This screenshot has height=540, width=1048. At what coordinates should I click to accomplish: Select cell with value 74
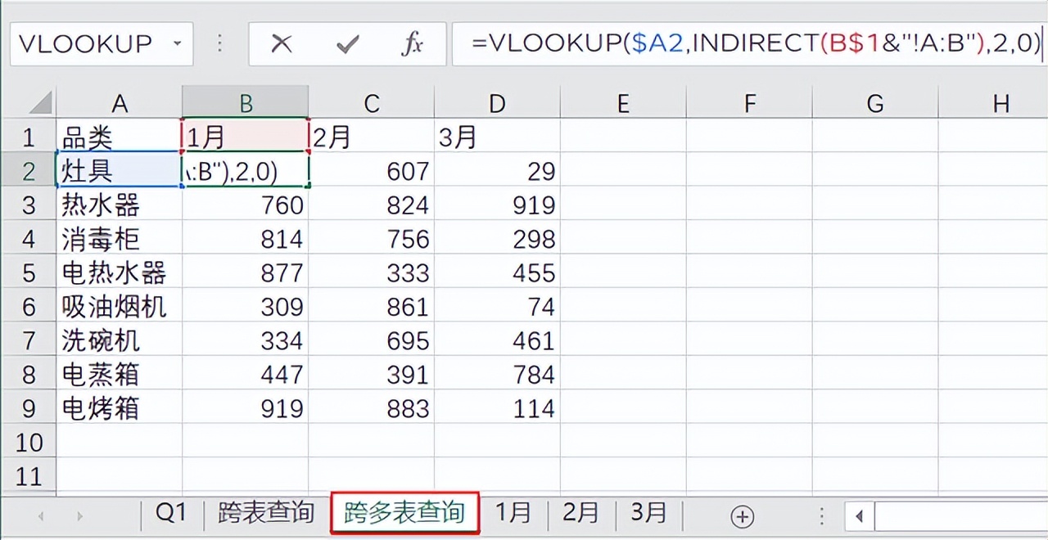[x=497, y=306]
